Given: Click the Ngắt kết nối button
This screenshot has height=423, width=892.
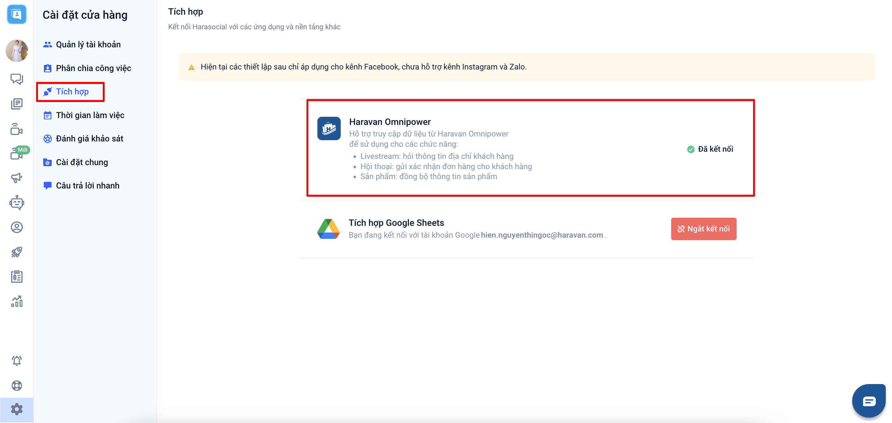Looking at the screenshot, I should coord(703,229).
